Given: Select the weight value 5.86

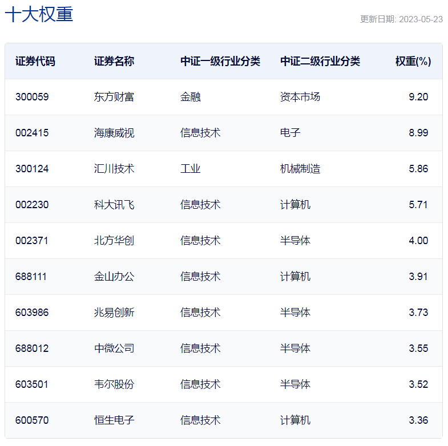Looking at the screenshot, I should 418,169.
